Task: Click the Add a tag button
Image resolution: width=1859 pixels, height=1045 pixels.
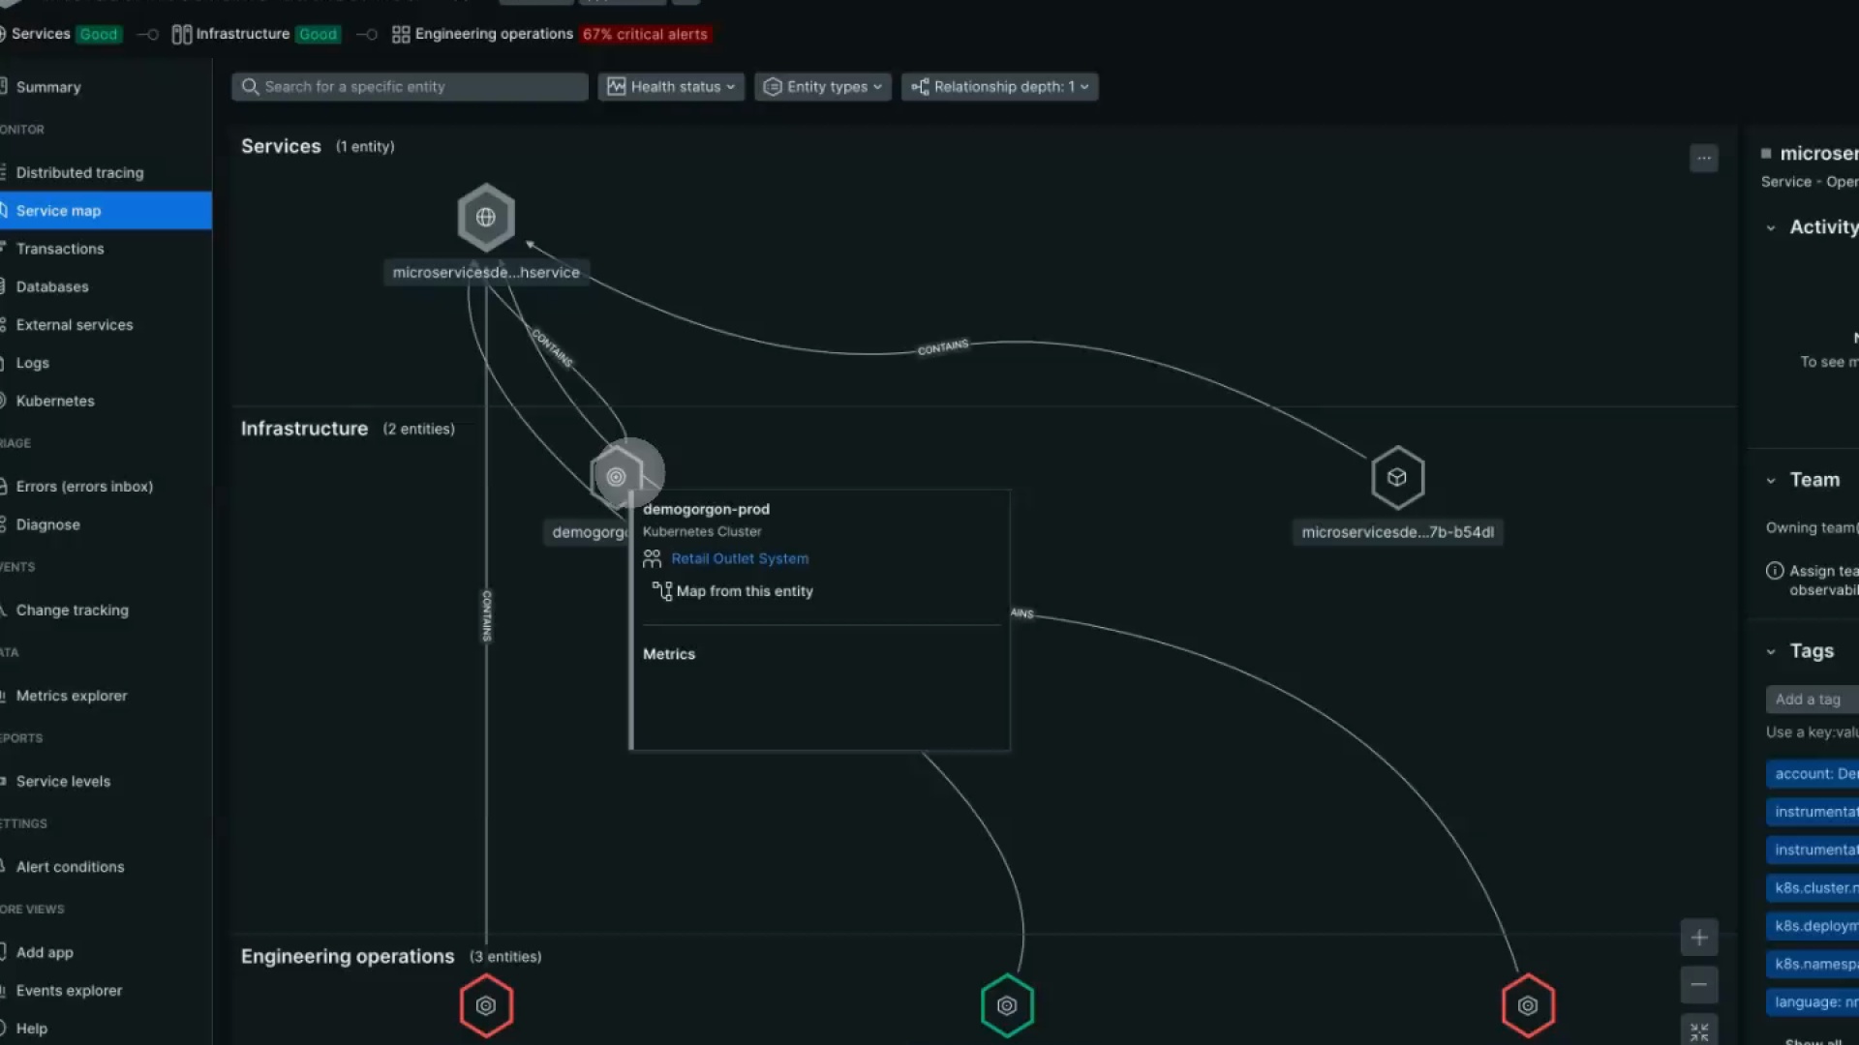Action: [x=1809, y=699]
